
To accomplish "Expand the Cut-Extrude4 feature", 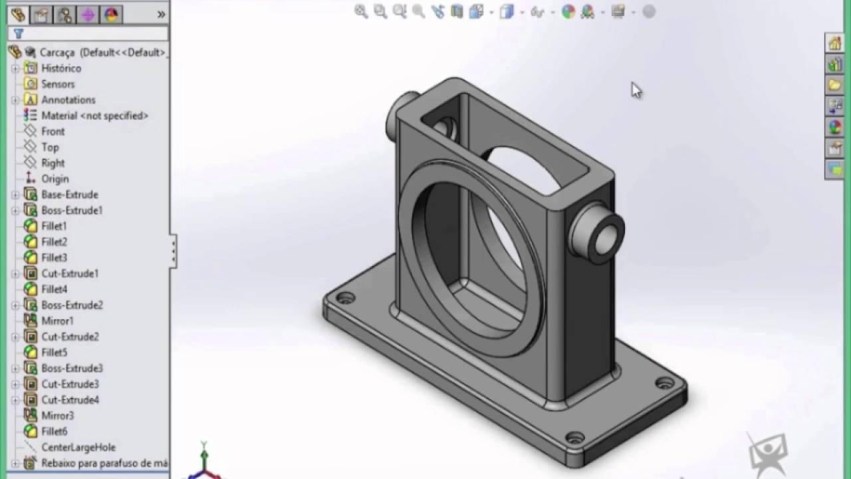I will [x=15, y=400].
